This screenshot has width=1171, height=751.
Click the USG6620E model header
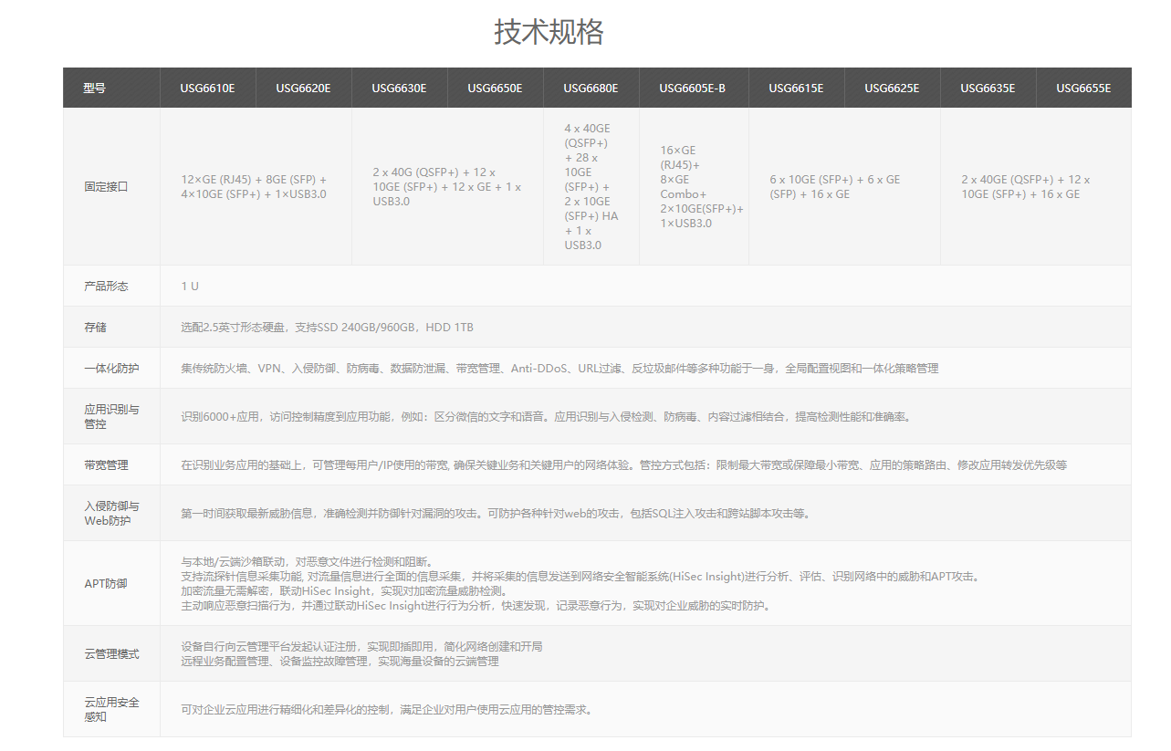[x=303, y=89]
